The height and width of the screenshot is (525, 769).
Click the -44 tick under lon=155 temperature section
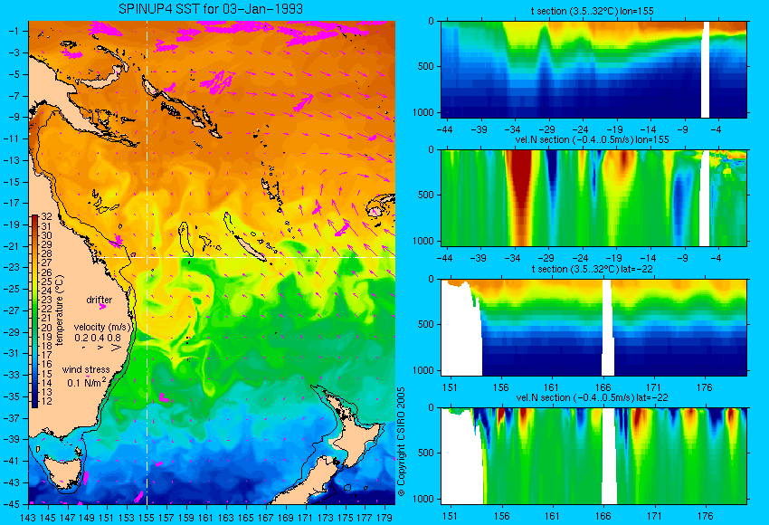pos(444,130)
